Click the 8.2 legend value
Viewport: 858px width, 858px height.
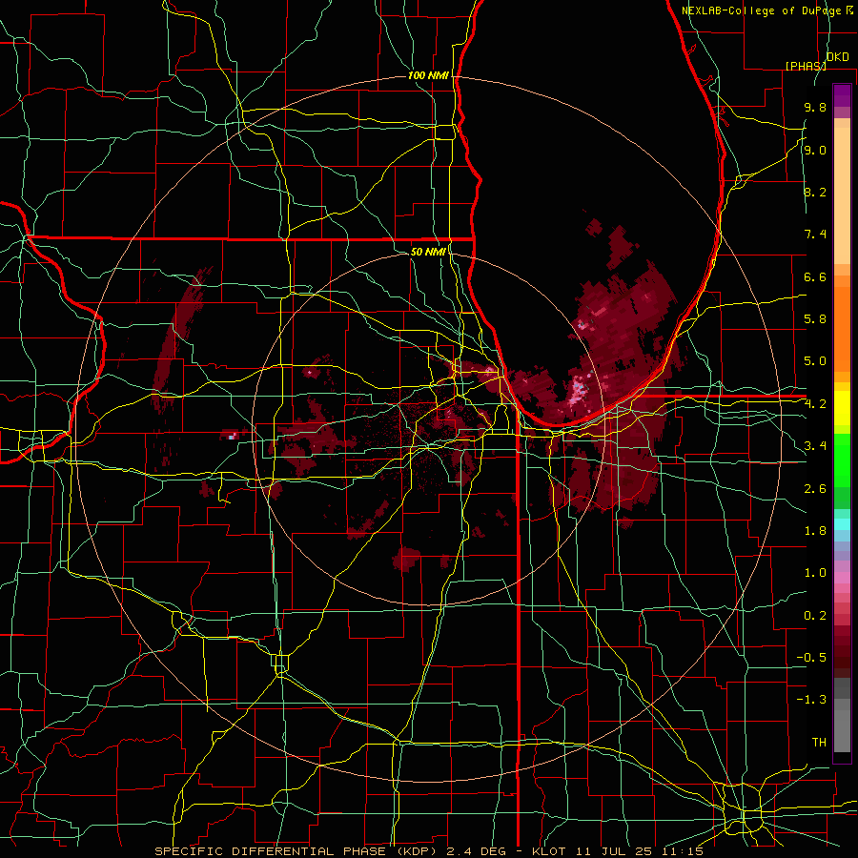(815, 192)
